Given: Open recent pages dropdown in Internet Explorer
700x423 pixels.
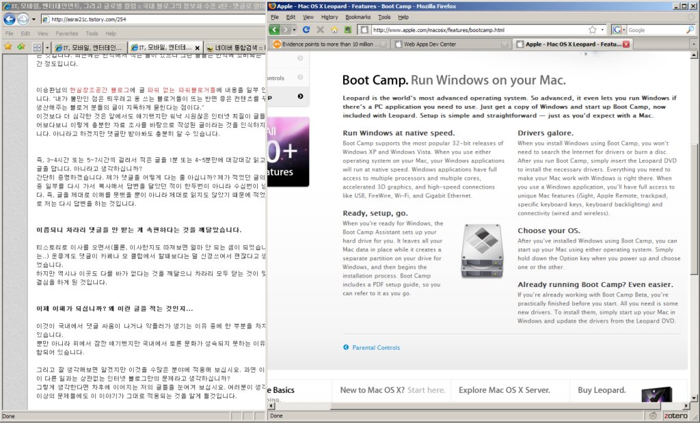Looking at the screenshot, I should tap(33, 20).
